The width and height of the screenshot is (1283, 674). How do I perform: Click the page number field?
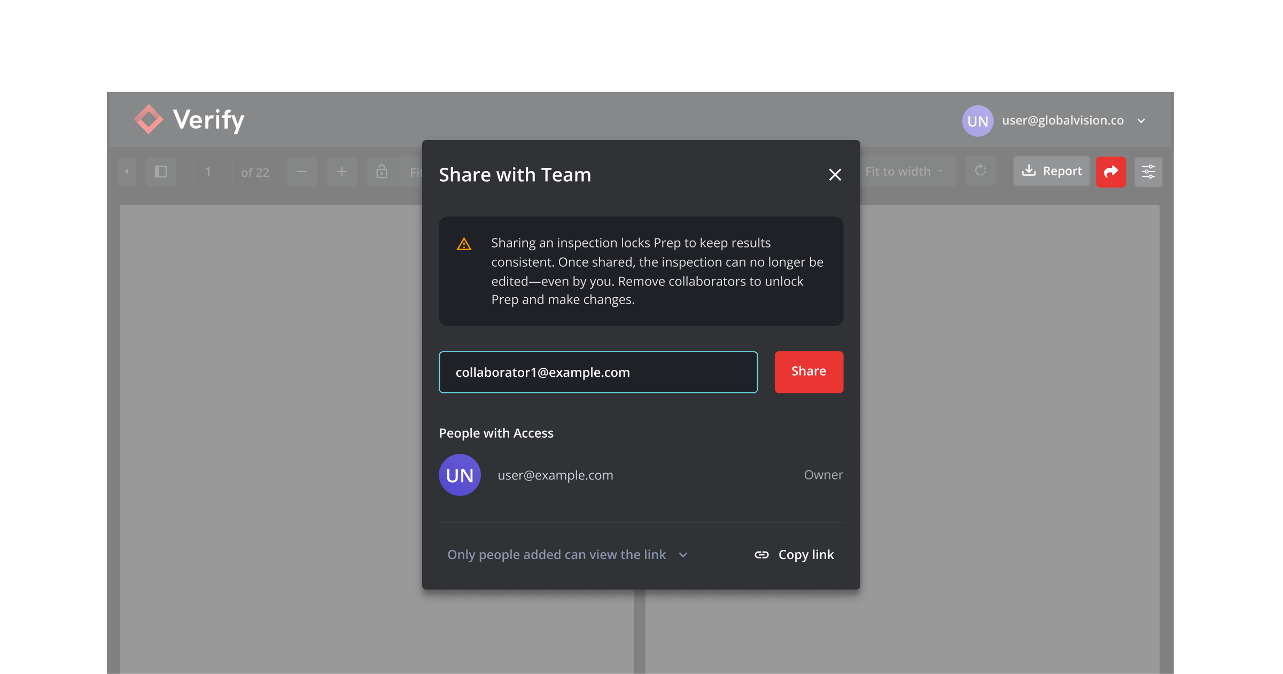tap(212, 172)
